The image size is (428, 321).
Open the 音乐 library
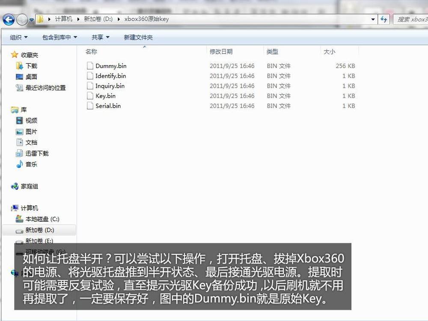(27, 164)
